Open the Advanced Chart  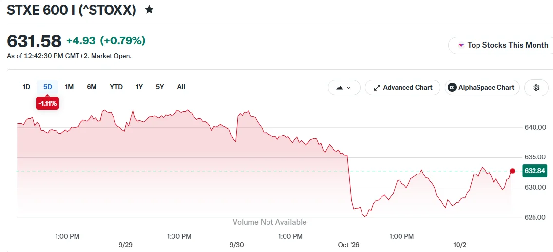point(403,88)
